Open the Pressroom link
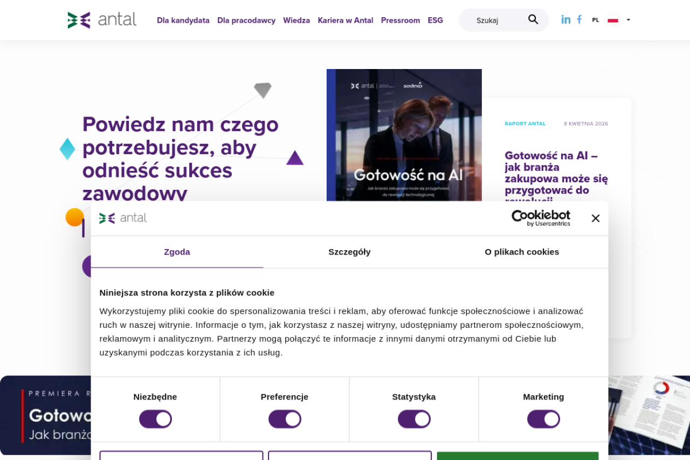This screenshot has height=460, width=690. pos(401,20)
